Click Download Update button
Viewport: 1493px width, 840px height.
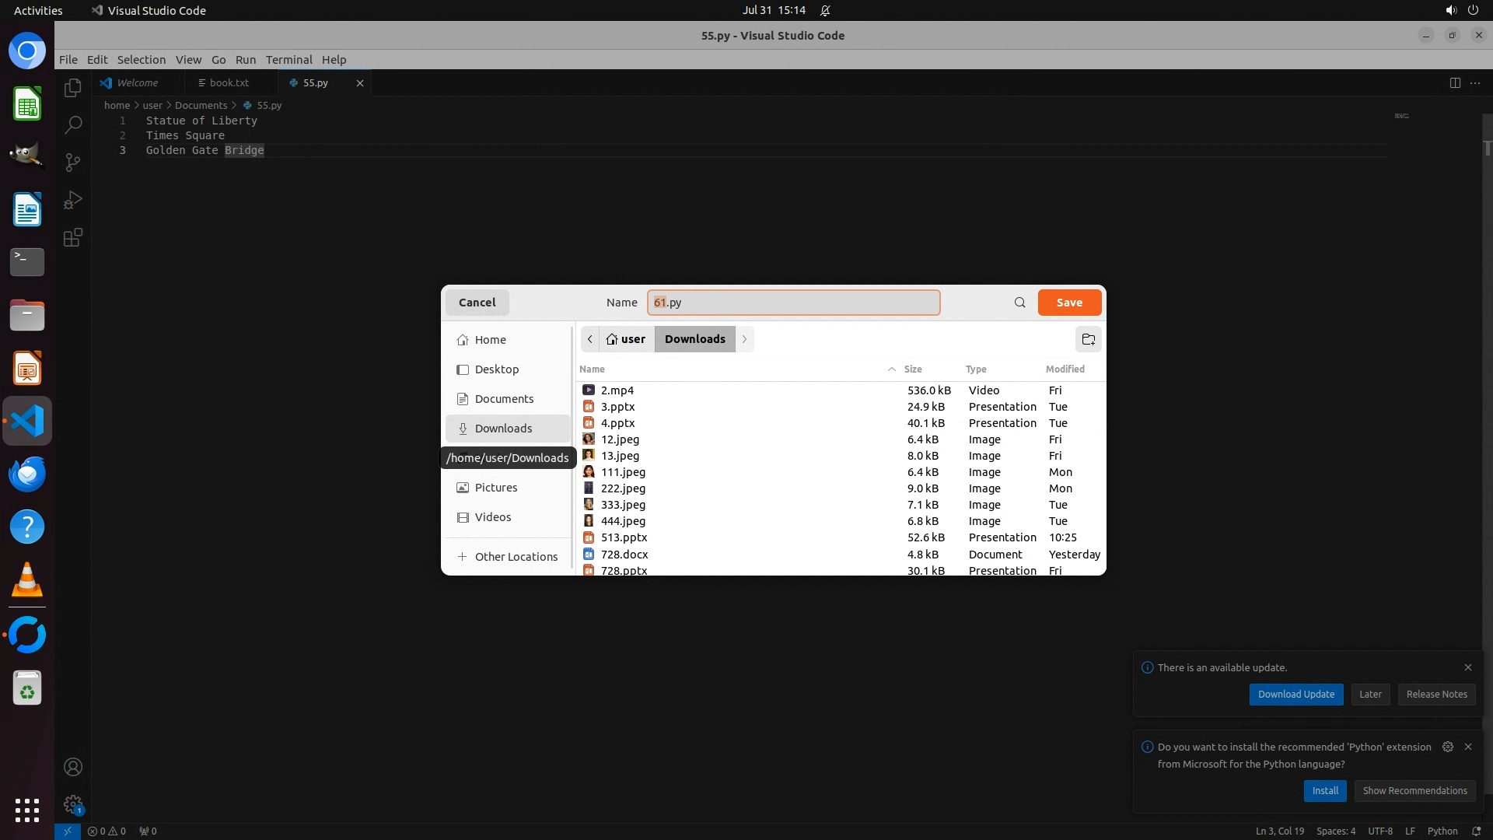[1295, 694]
